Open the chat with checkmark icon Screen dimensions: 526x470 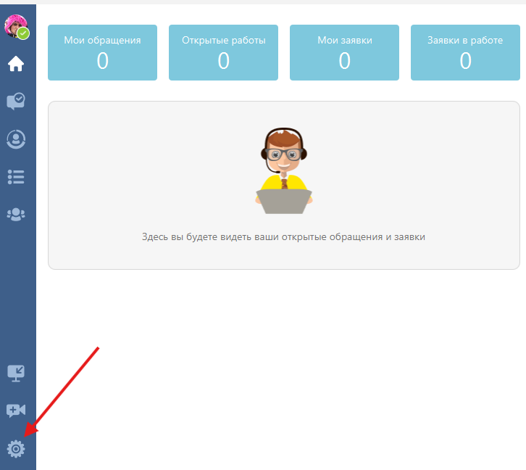tap(16, 101)
